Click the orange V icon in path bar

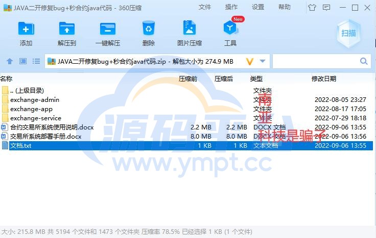click(250, 62)
